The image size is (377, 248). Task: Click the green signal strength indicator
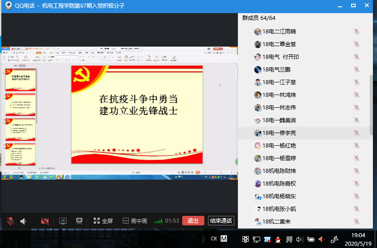click(158, 221)
